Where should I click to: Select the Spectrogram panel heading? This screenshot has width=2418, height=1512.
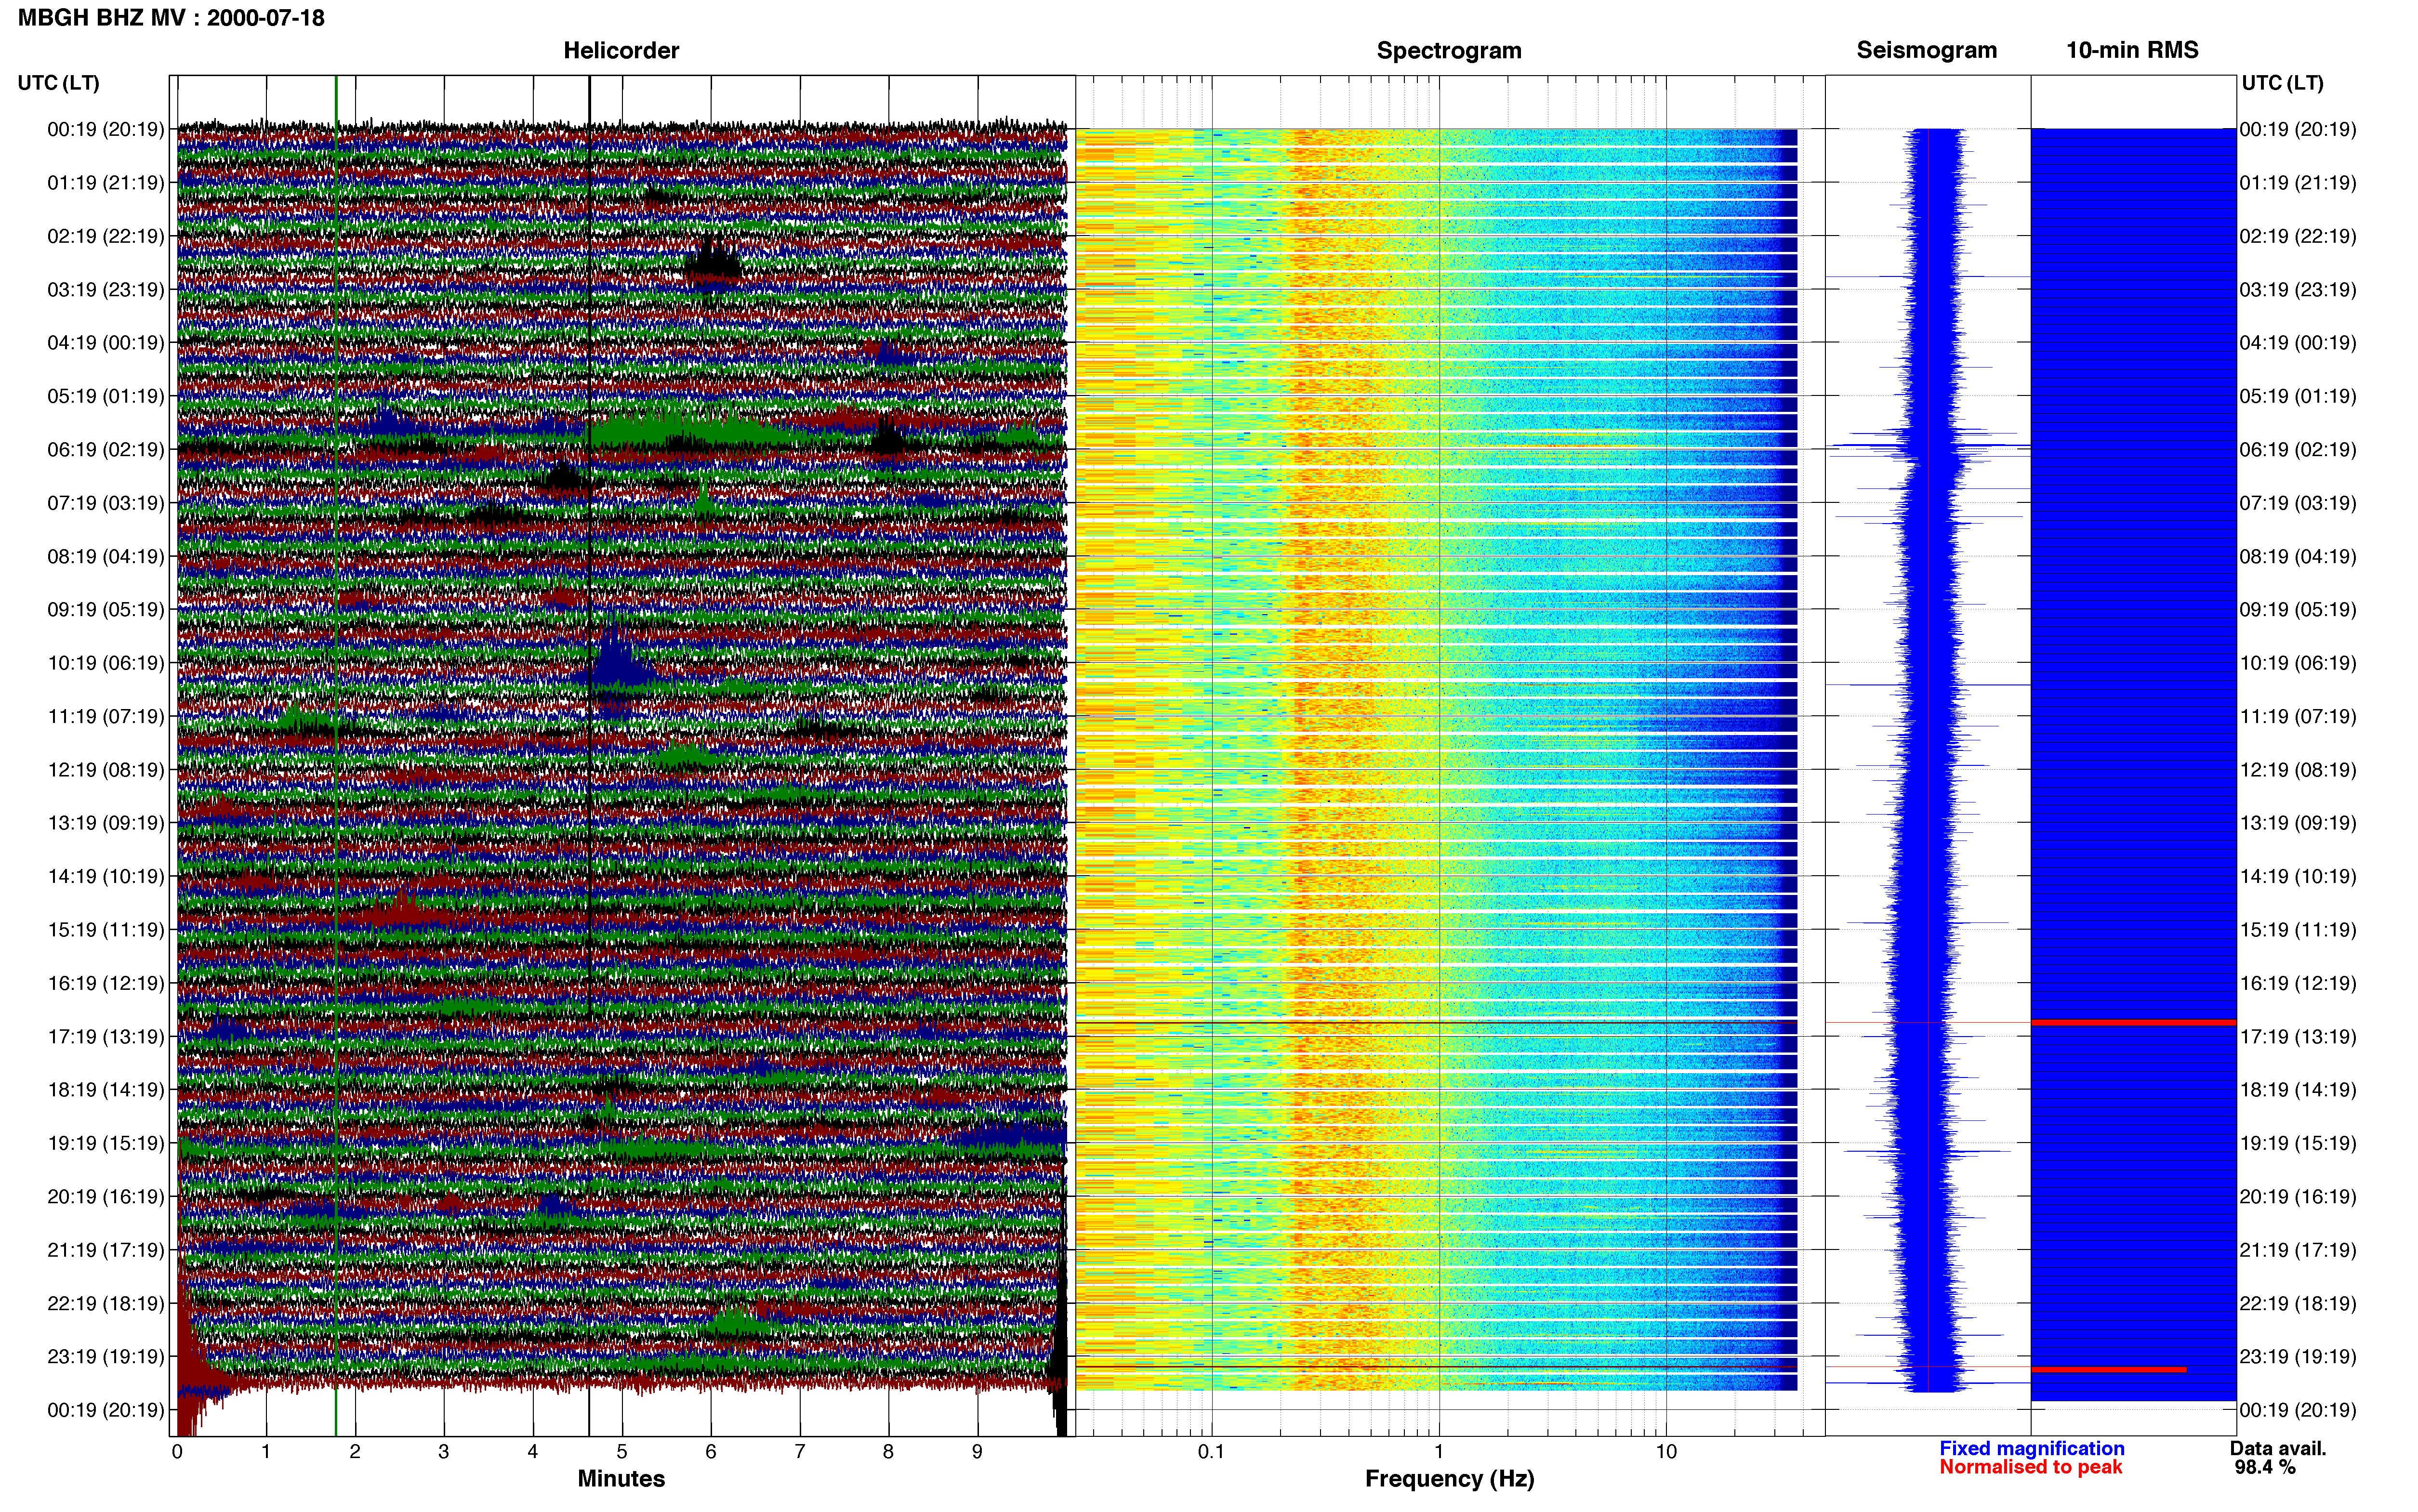pos(1449,50)
